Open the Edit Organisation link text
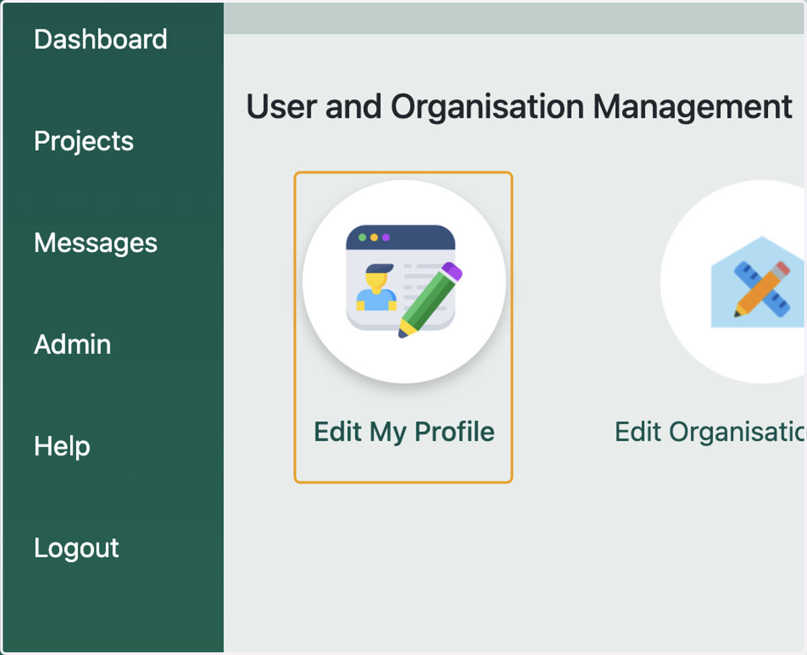 coord(710,432)
